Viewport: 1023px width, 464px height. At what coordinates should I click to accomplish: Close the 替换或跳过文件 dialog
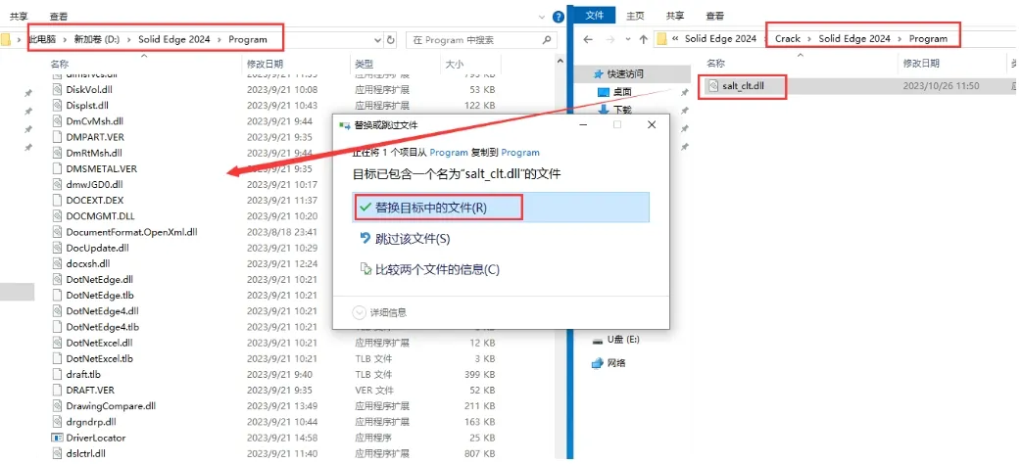point(651,124)
